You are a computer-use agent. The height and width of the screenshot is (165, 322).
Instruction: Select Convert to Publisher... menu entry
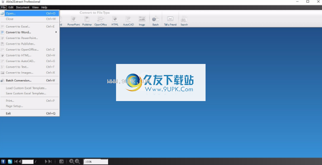[x=30, y=43]
